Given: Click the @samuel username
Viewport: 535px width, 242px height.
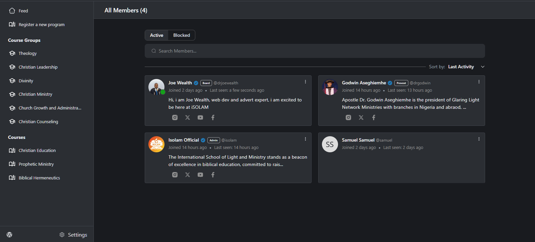Looking at the screenshot, I should coord(384,140).
